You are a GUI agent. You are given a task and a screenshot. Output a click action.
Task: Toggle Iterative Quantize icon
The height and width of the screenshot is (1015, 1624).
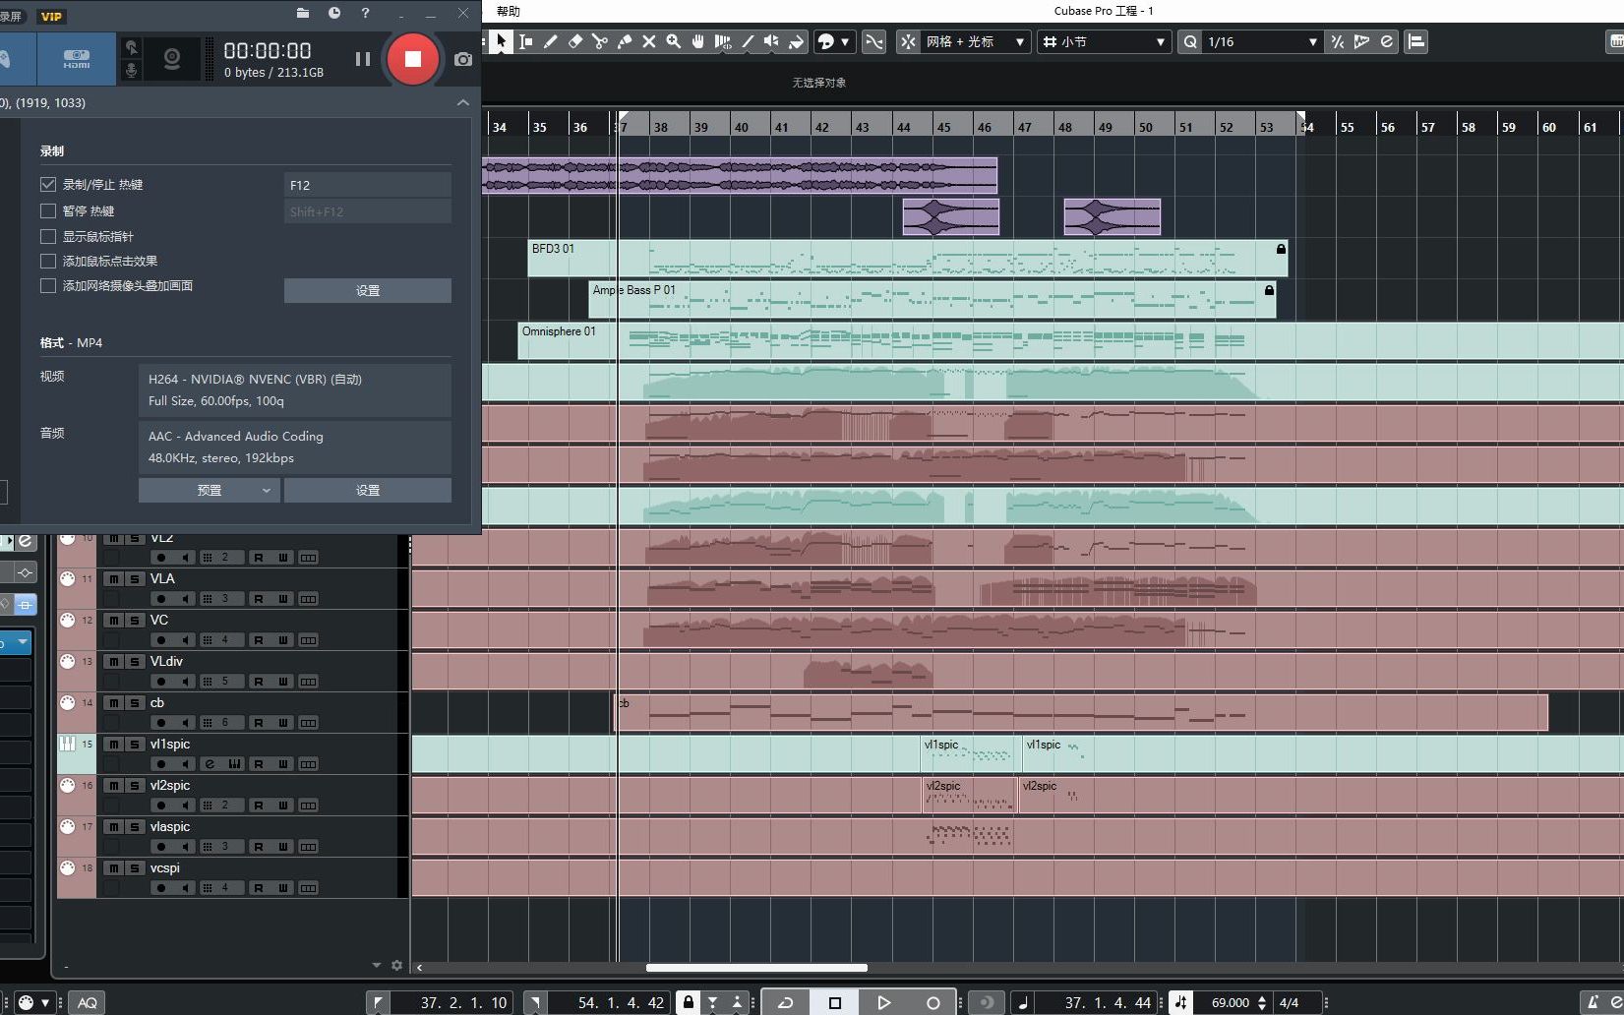click(x=1337, y=41)
